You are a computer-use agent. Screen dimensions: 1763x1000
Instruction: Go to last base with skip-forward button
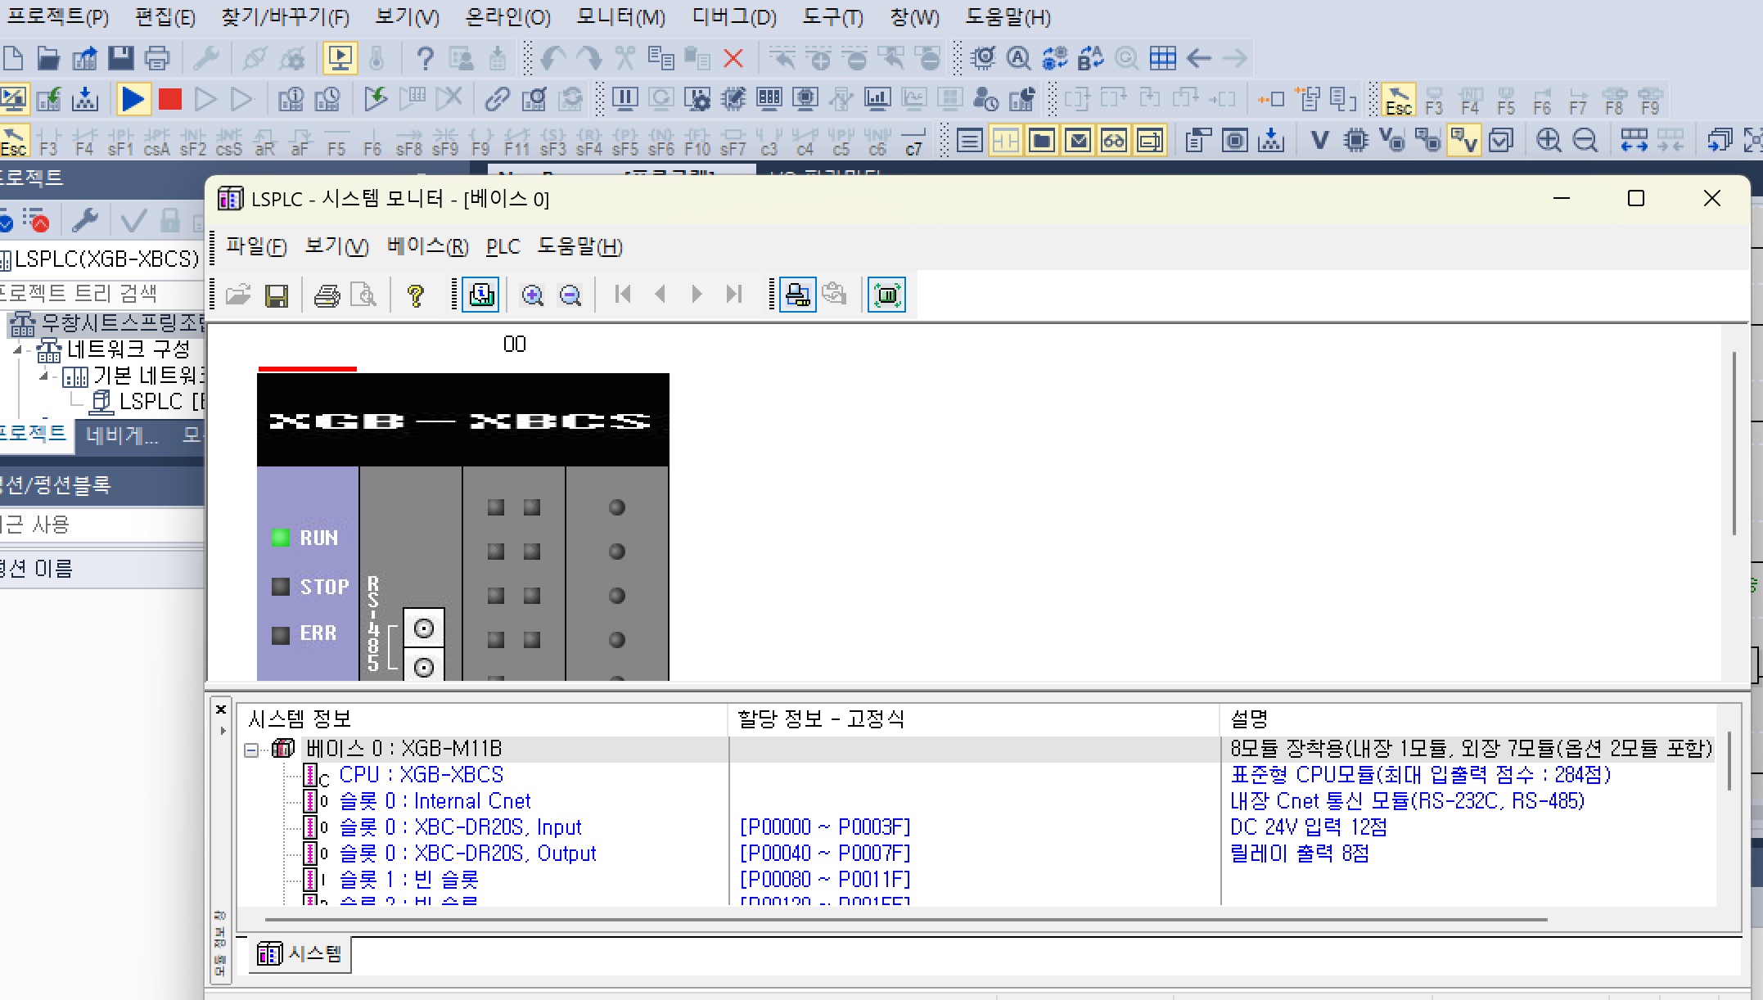click(734, 295)
